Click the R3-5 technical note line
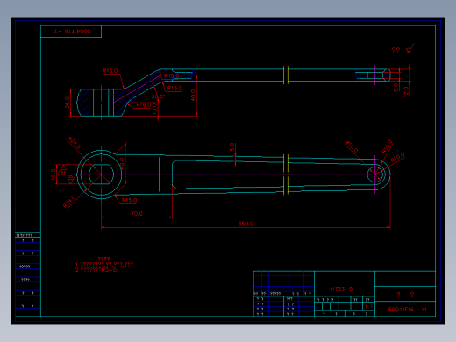456x342 pixels. 96,270
